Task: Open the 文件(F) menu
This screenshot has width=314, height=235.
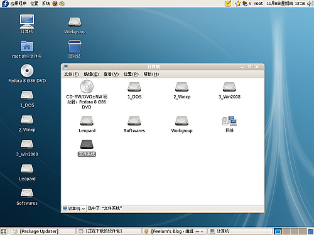Action: pos(72,74)
